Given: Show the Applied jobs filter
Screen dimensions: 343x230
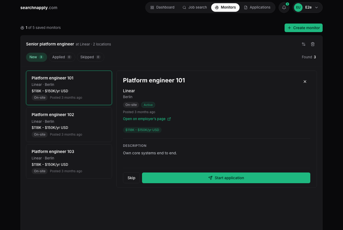Looking at the screenshot, I should click(62, 57).
